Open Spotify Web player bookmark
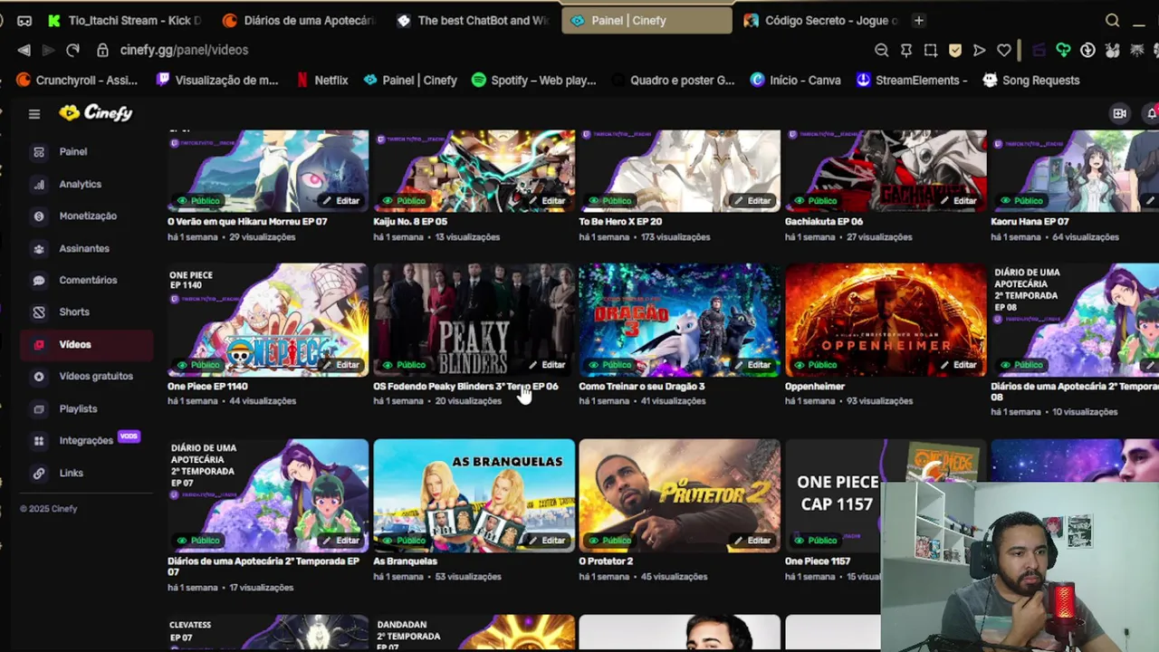The width and height of the screenshot is (1159, 652). tap(534, 81)
